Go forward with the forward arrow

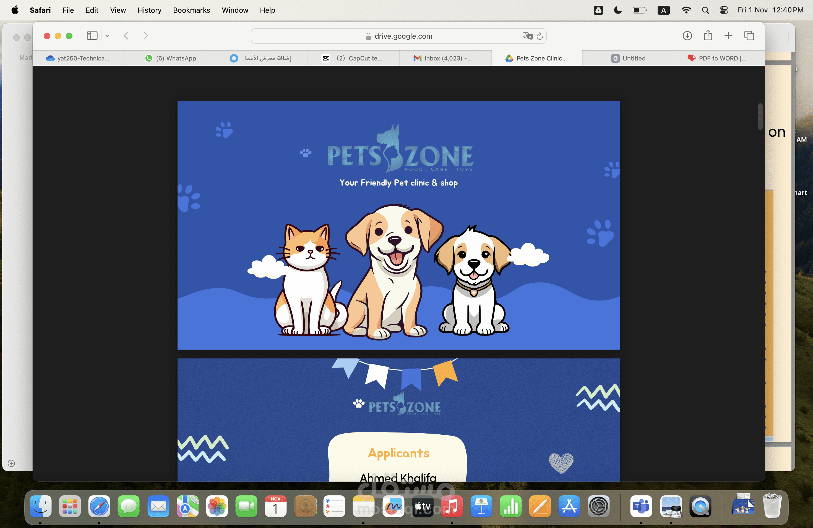(x=145, y=36)
